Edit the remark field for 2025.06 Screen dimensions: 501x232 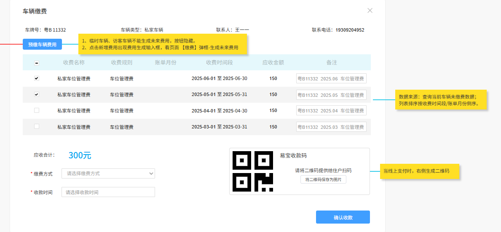point(331,78)
